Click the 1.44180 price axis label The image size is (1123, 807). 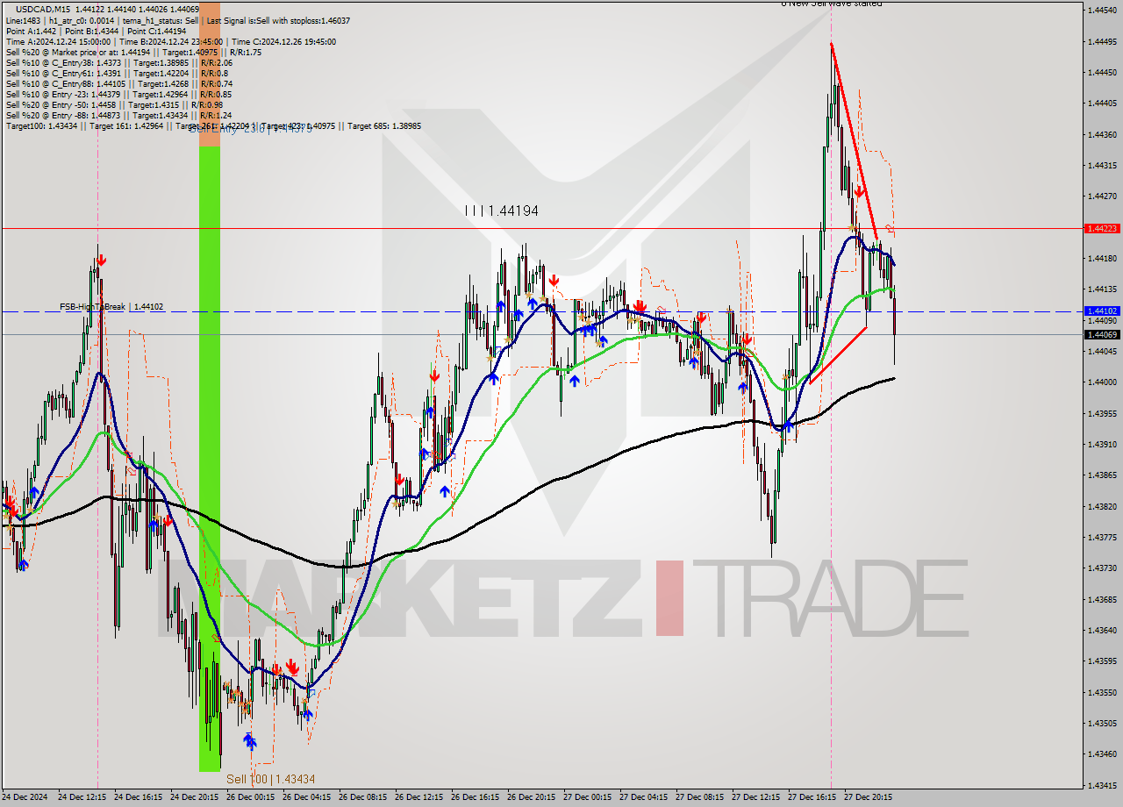click(x=1101, y=258)
